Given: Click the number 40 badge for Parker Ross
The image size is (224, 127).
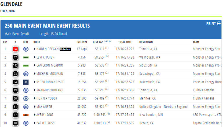Looking at the screenshot, I should click(x=15, y=123).
